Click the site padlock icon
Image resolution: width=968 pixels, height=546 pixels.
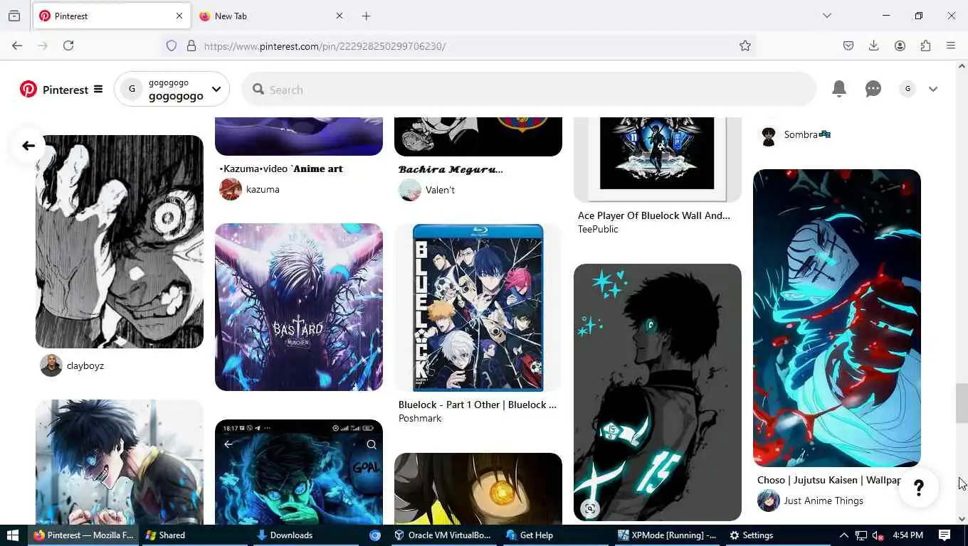click(191, 45)
